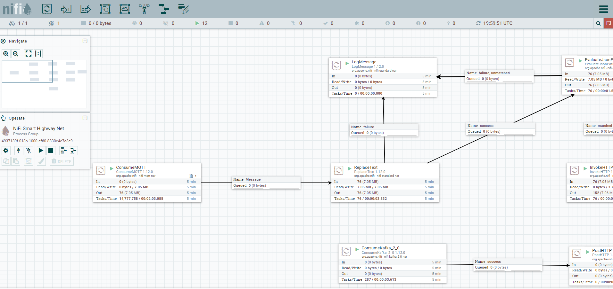Upload template from the Operate panel
Image resolution: width=613 pixels, height=289 pixels.
coord(73,151)
